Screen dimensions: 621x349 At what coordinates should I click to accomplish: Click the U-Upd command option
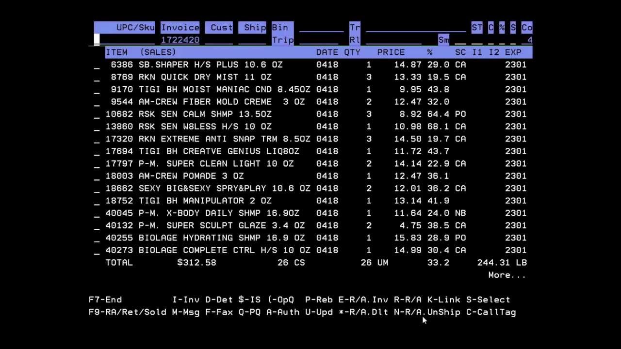[319, 312]
